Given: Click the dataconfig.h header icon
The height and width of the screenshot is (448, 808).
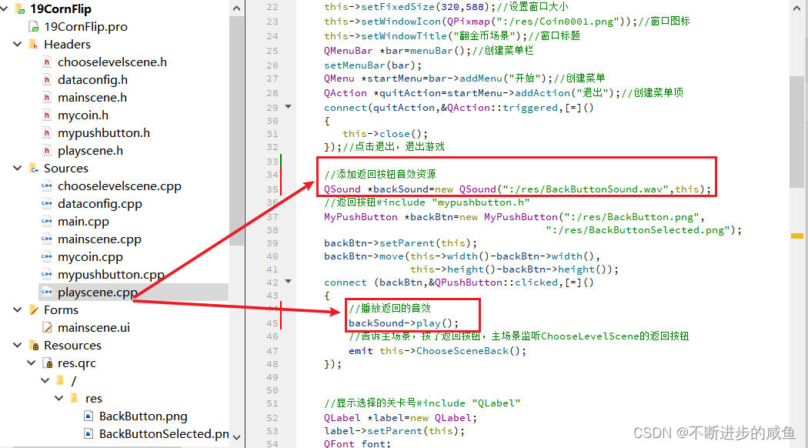Looking at the screenshot, I should point(47,80).
